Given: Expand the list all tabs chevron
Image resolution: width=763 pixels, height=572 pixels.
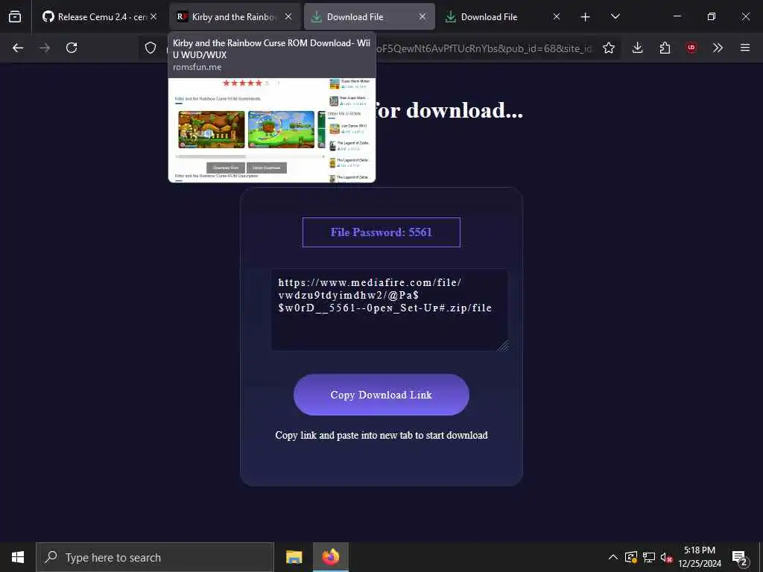Looking at the screenshot, I should [x=615, y=16].
